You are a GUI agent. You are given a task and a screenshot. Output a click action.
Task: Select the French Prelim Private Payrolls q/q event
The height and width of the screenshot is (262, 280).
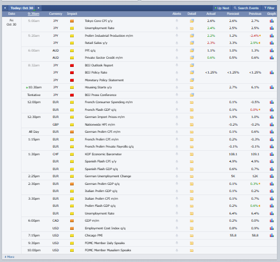pyautogui.click(x=109, y=147)
